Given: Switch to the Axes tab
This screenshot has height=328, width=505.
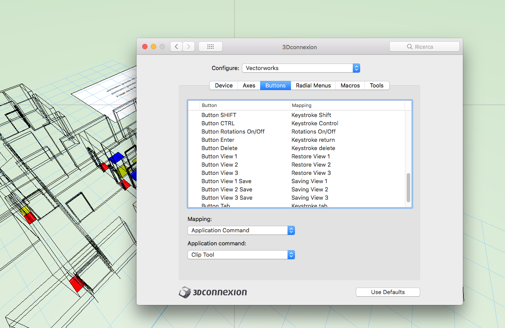Looking at the screenshot, I should [249, 85].
